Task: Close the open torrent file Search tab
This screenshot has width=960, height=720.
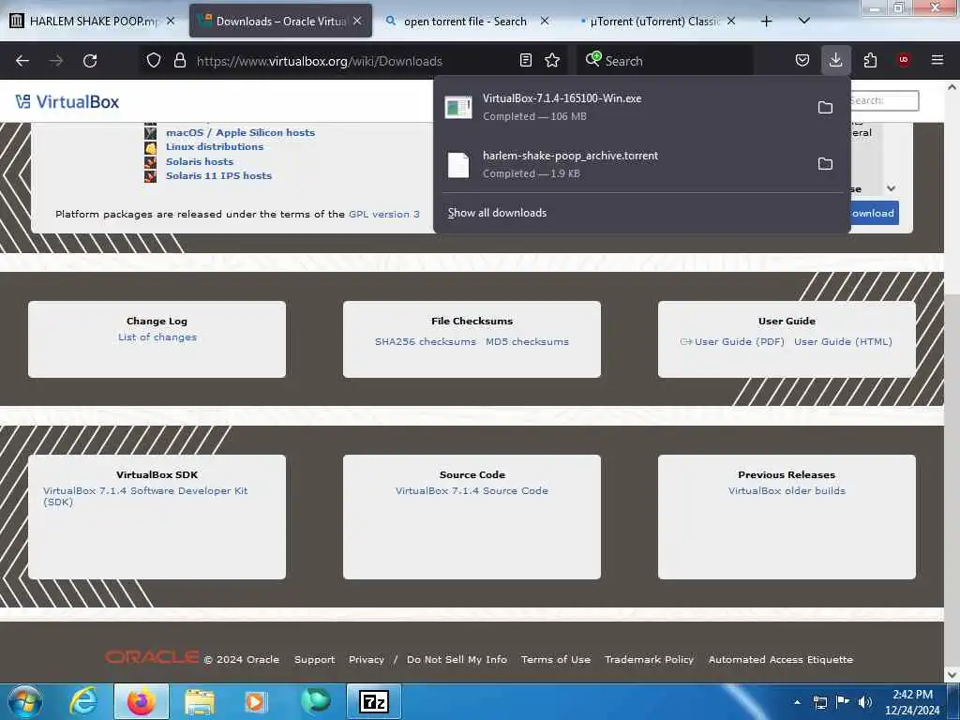Action: (x=545, y=21)
